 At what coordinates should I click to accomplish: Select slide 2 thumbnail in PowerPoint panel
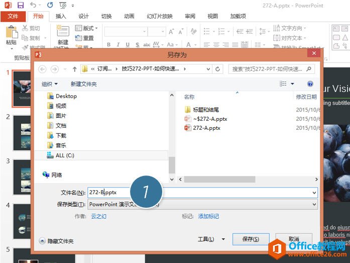(22, 133)
